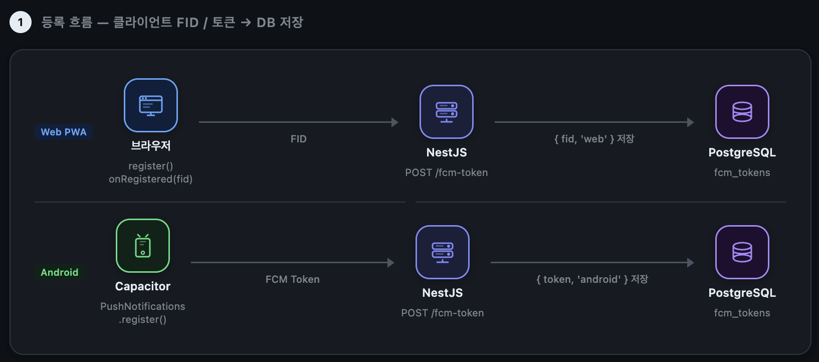Click the arrowhead of the FID arrow
This screenshot has width=819, height=362.
coord(395,122)
